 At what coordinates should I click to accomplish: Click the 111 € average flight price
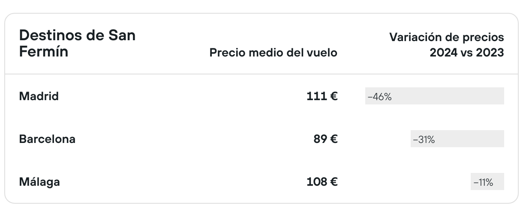(322, 96)
